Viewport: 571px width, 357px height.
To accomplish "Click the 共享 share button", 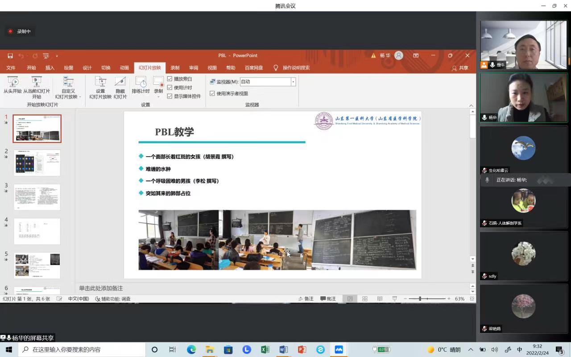I will 460,68.
